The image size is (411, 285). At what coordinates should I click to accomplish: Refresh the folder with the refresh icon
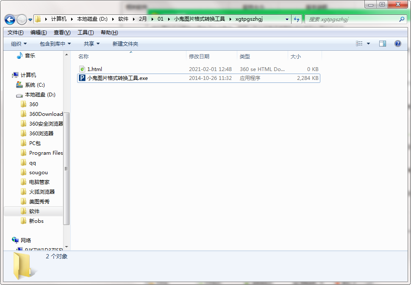[x=297, y=19]
